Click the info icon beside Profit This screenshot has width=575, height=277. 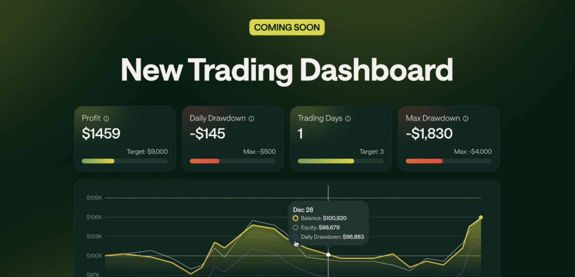[x=106, y=119]
